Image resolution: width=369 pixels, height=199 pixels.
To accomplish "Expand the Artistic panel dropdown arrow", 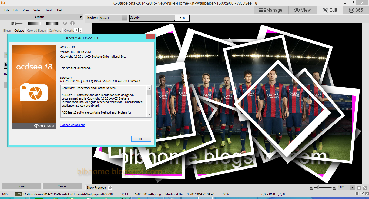I will (81, 17).
